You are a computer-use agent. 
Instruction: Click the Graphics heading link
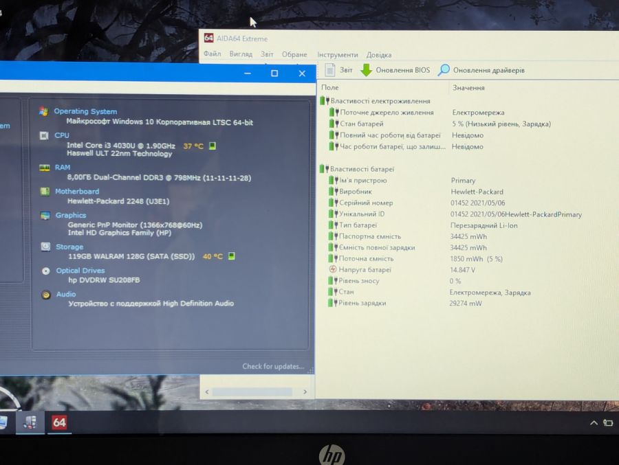pos(71,215)
